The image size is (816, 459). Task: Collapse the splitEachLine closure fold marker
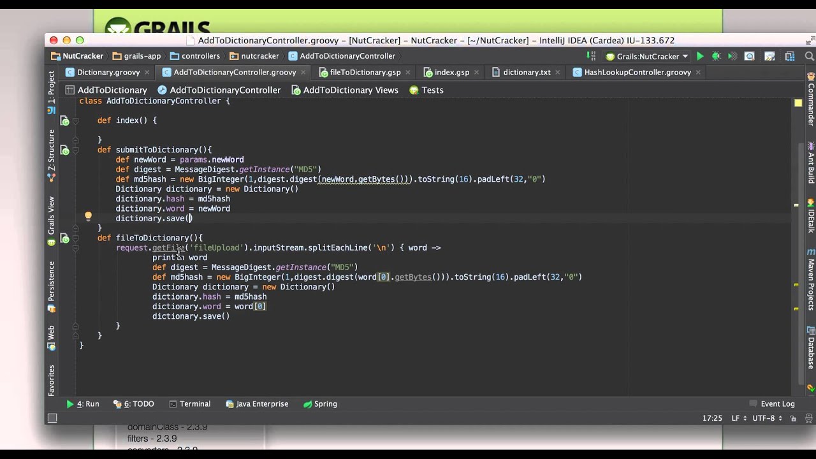(x=75, y=248)
